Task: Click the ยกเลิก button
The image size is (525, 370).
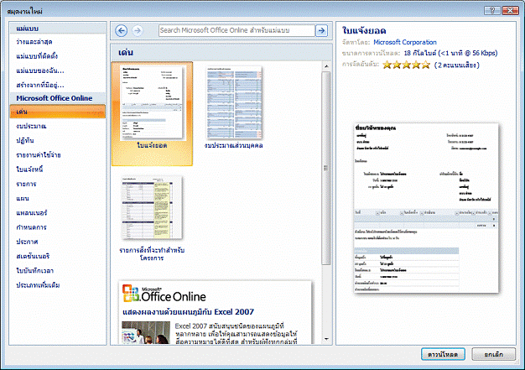Action: pos(493,354)
